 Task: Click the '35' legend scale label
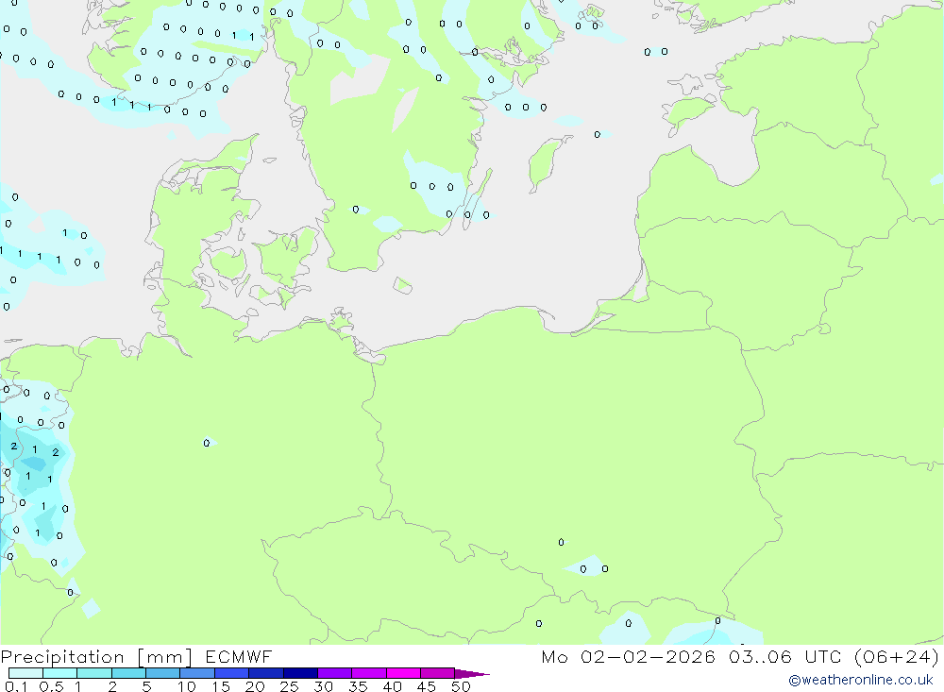(358, 686)
